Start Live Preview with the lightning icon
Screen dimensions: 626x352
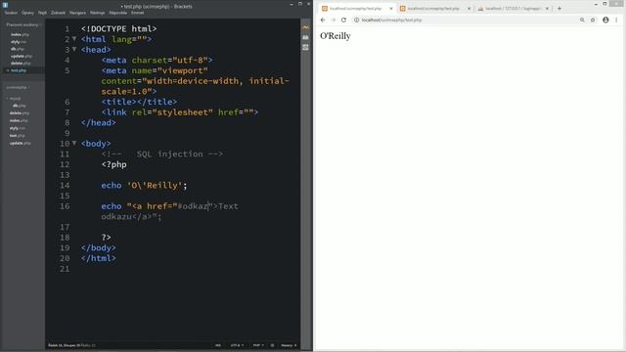tap(305, 27)
